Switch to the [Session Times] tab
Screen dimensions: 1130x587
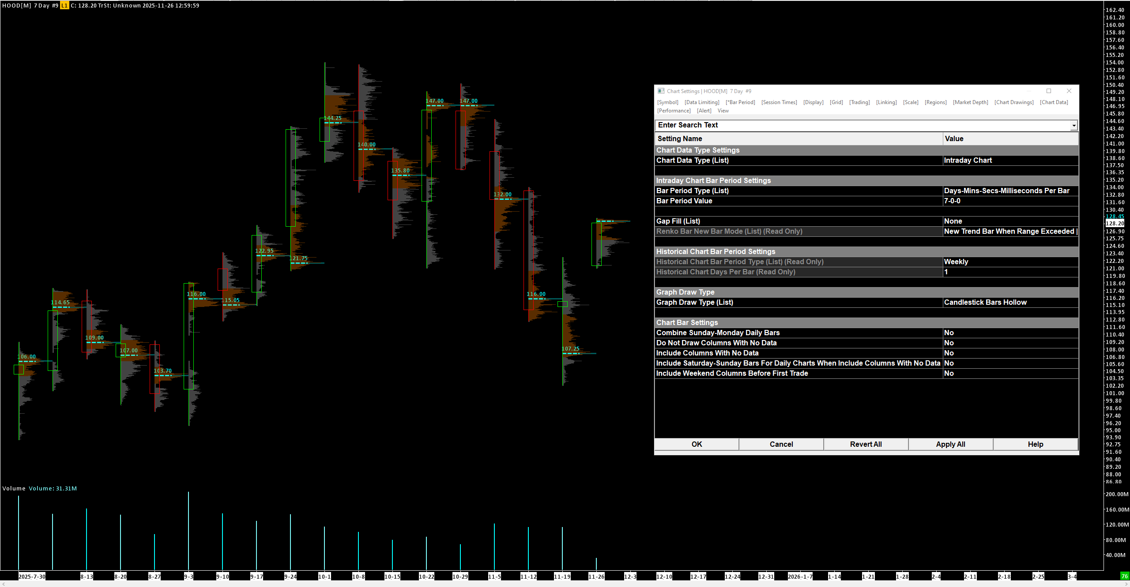pyautogui.click(x=779, y=102)
